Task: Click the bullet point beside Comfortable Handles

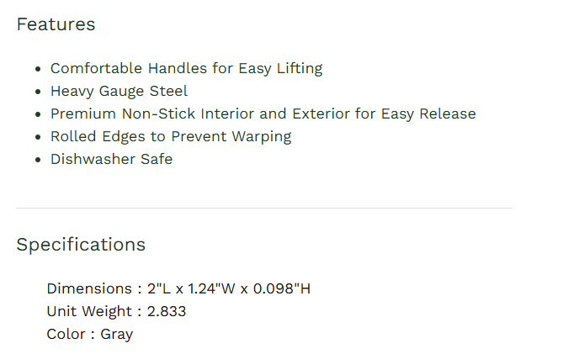Action: click(x=38, y=69)
